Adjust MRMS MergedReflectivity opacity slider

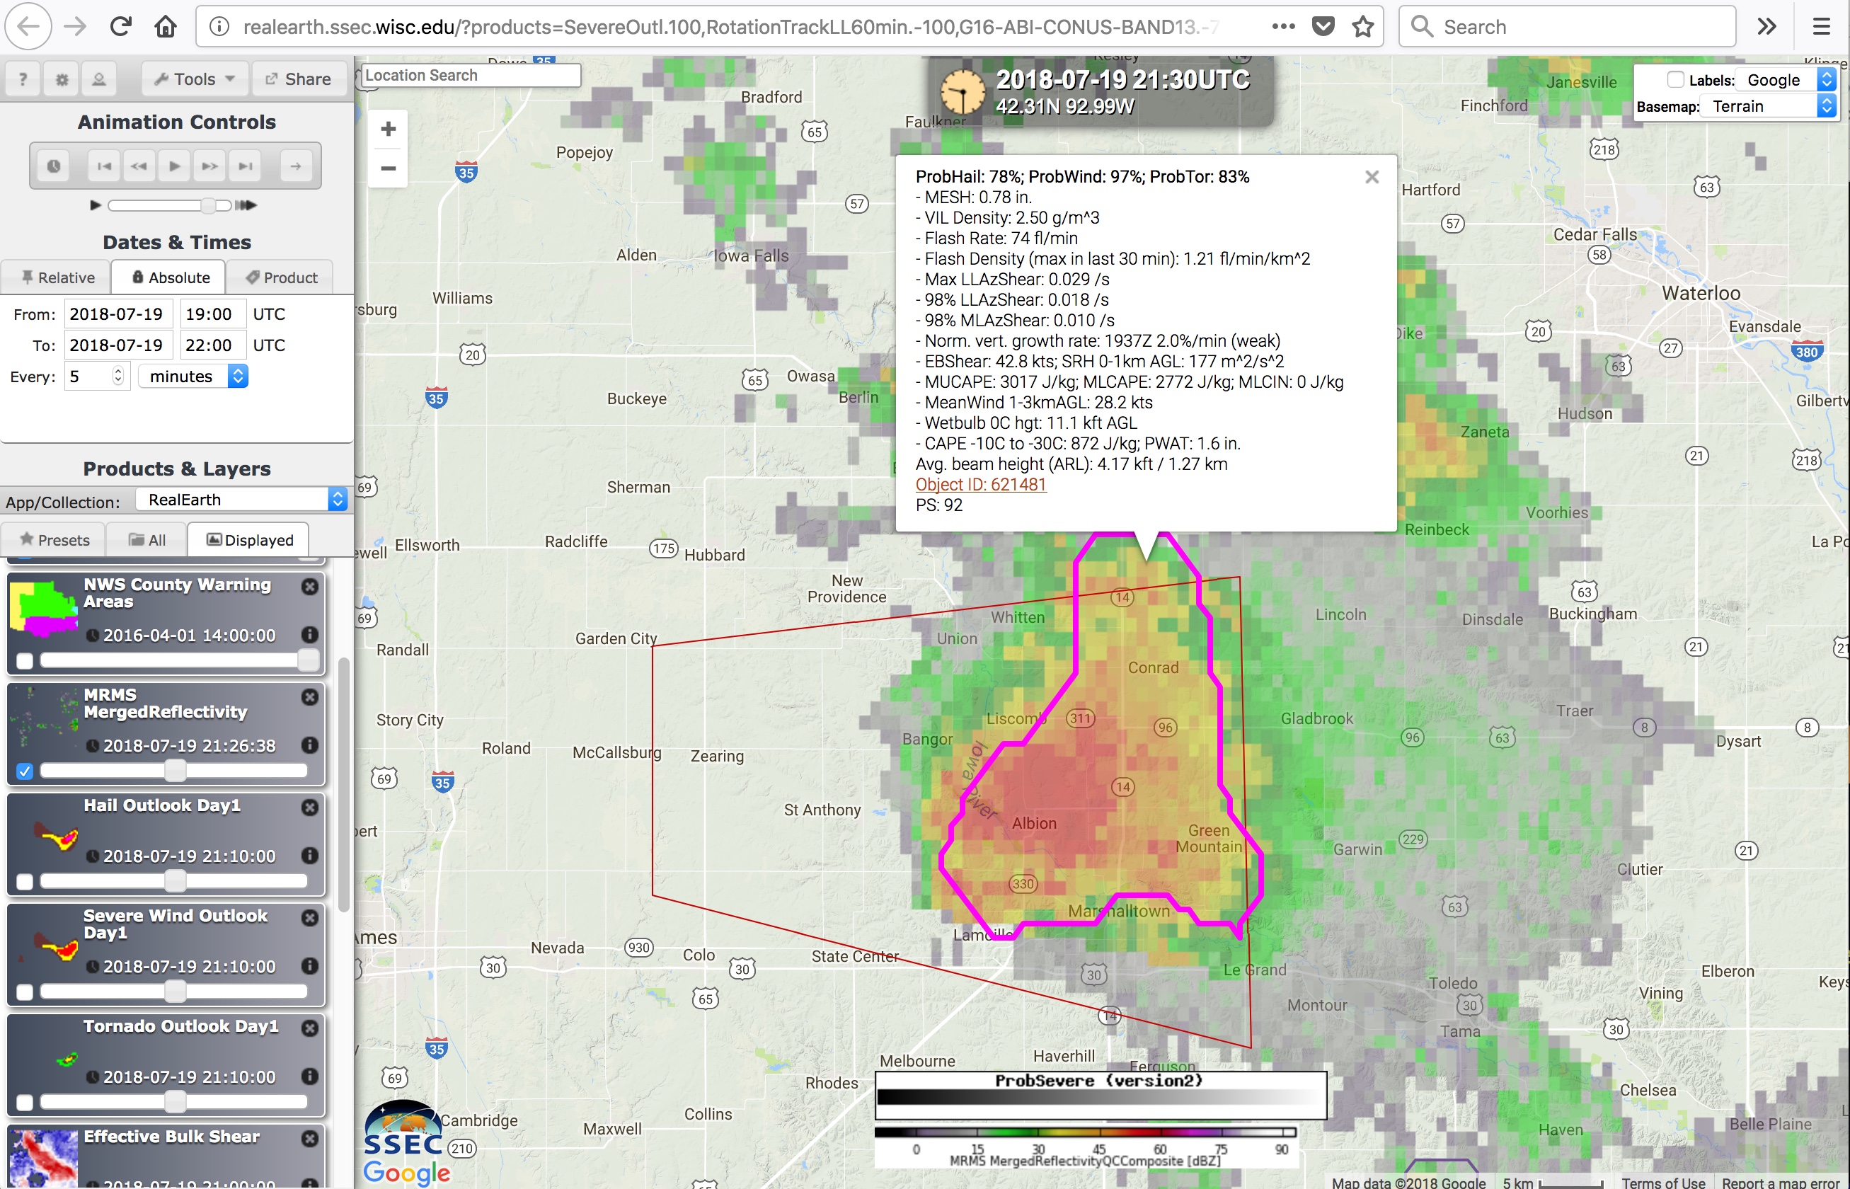[173, 771]
